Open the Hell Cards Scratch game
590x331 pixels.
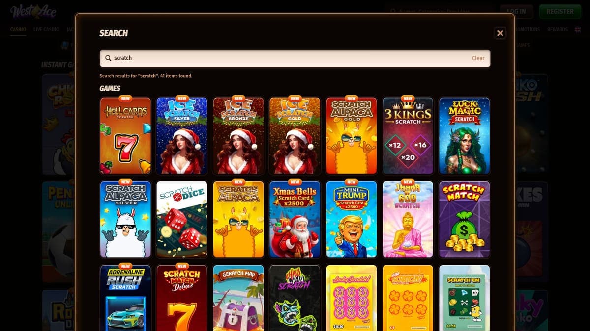125,136
